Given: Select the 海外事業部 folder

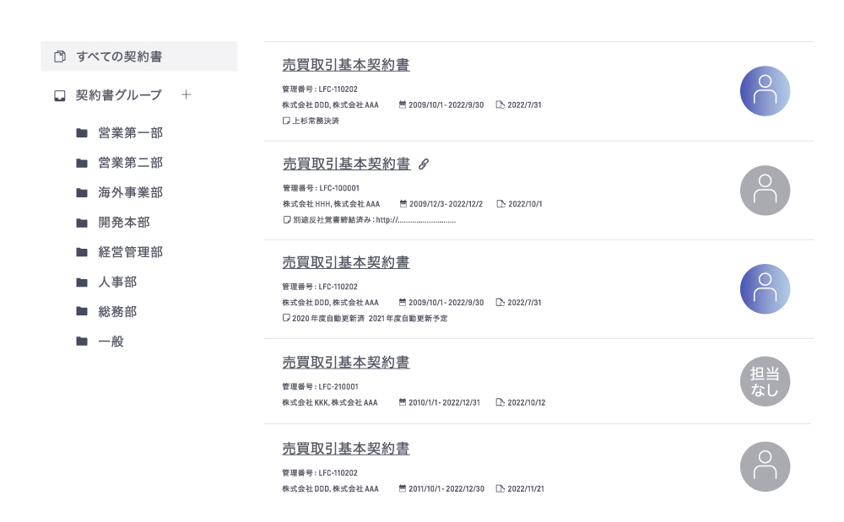Looking at the screenshot, I should pos(130,192).
